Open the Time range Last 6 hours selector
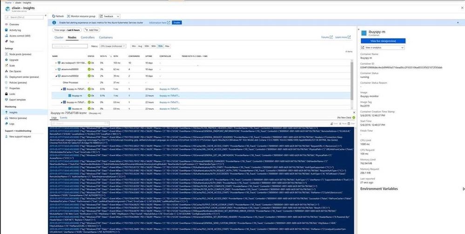 [67, 30]
